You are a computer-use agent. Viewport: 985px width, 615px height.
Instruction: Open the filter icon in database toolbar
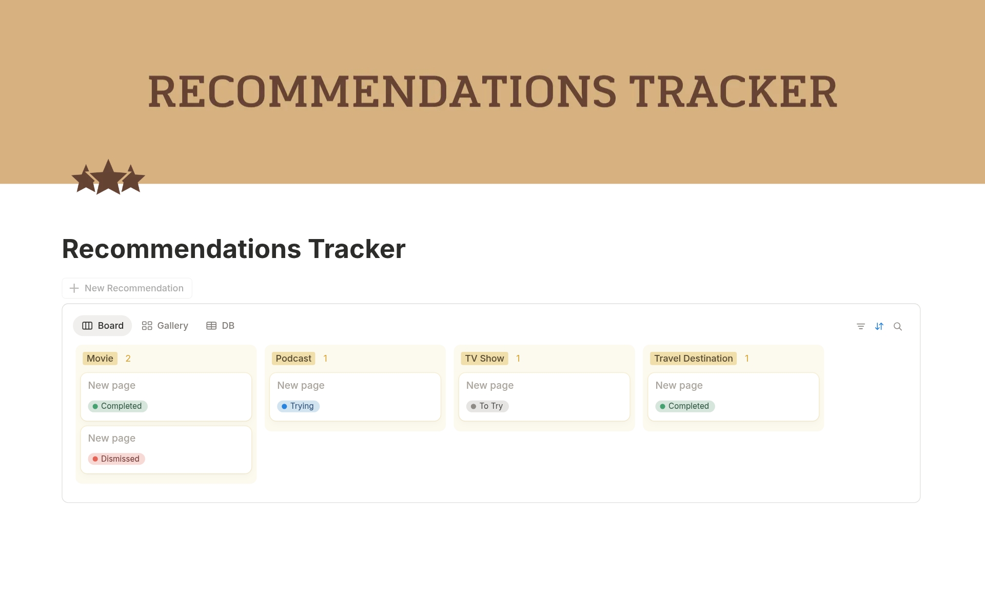tap(861, 326)
